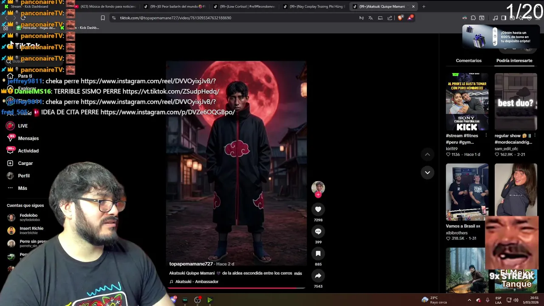Click the Más three dots icon

pos(10,188)
